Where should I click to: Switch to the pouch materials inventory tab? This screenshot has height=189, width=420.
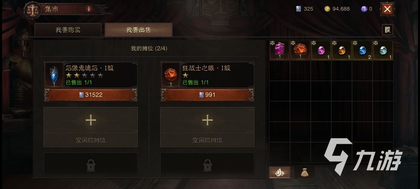point(305,172)
